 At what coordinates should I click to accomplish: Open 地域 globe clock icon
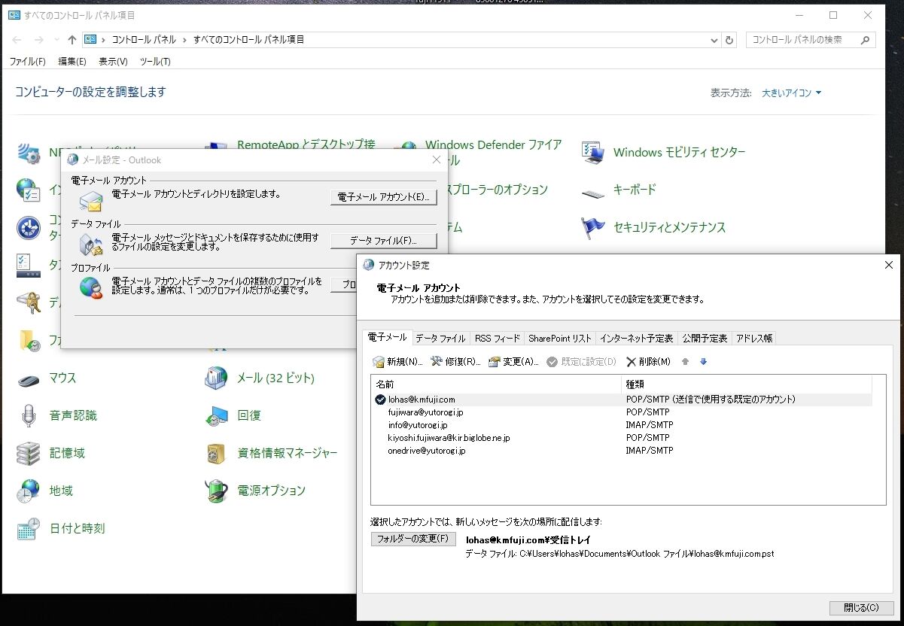29,491
